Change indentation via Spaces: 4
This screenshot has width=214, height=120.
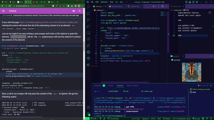146,119
